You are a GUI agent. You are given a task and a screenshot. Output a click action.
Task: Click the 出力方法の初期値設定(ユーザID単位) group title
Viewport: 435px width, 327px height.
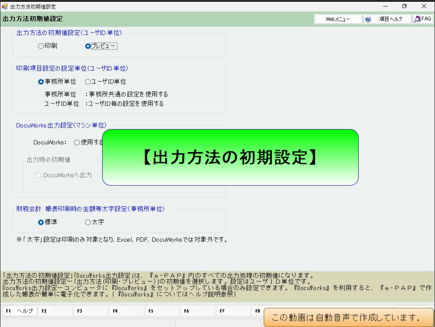tap(69, 33)
